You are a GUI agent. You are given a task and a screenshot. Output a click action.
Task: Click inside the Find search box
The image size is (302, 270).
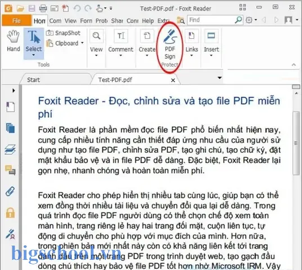click(x=211, y=20)
